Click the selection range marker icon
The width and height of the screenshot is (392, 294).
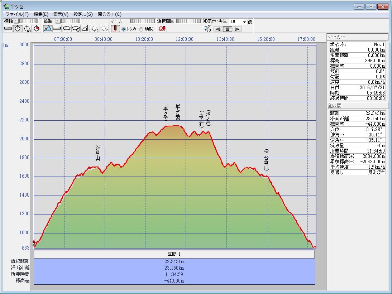pyautogui.click(x=162, y=29)
